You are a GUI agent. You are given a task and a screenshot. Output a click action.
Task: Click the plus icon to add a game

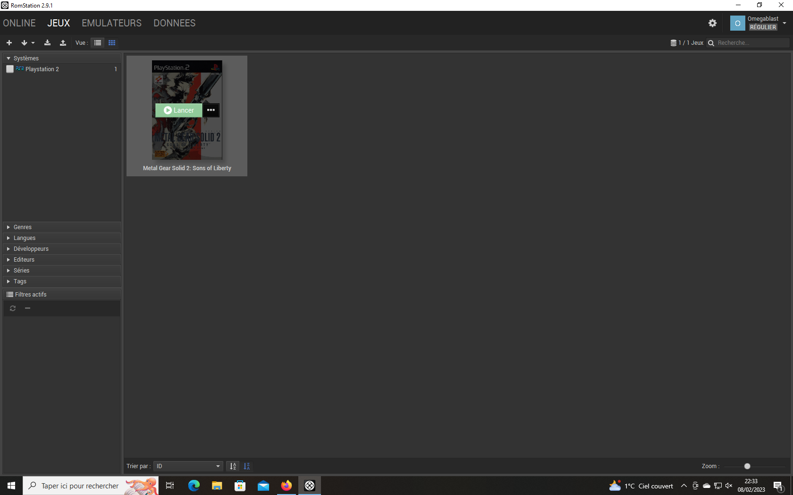[9, 43]
